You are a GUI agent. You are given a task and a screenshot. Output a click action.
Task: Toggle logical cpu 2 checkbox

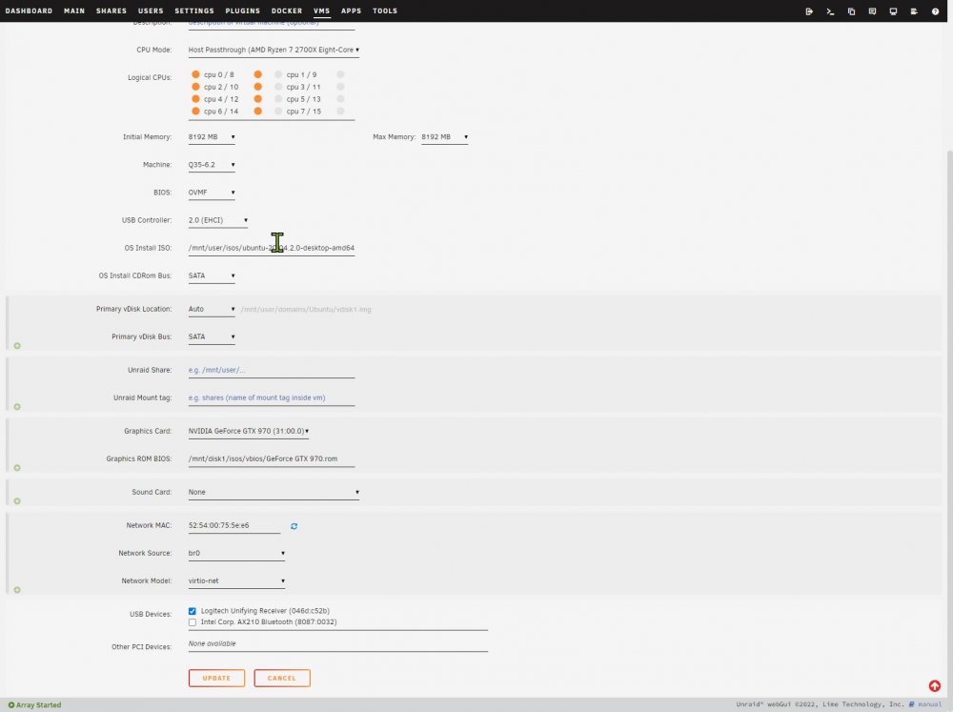[x=195, y=87]
